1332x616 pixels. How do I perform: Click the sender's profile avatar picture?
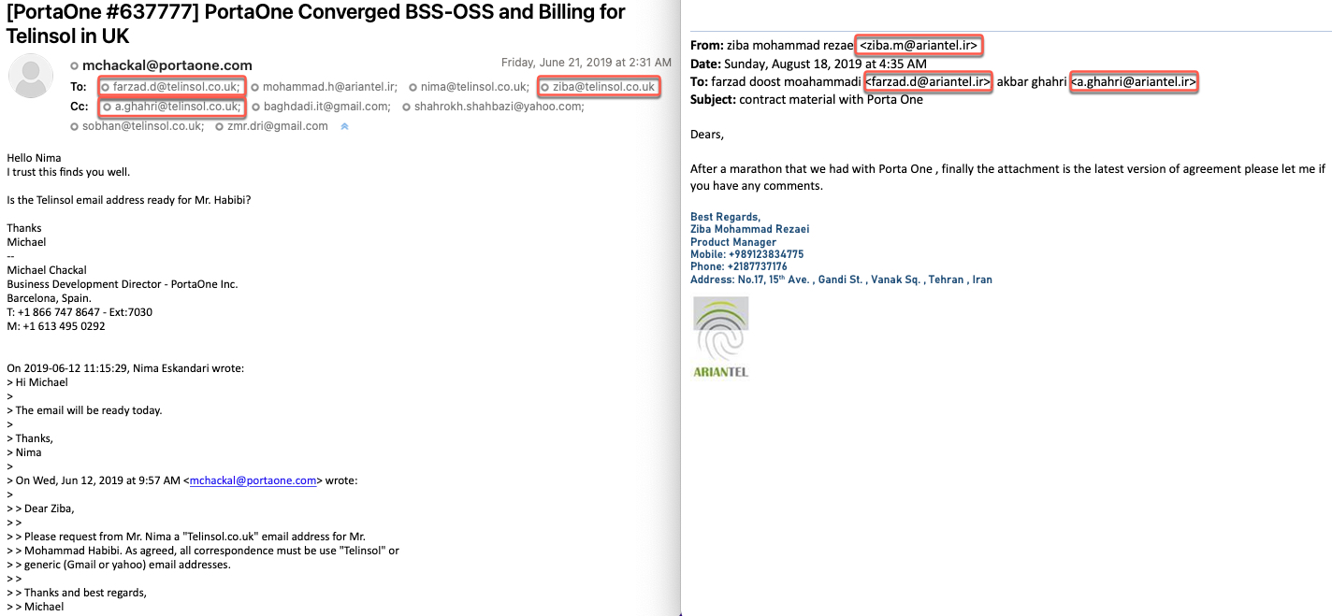31,76
